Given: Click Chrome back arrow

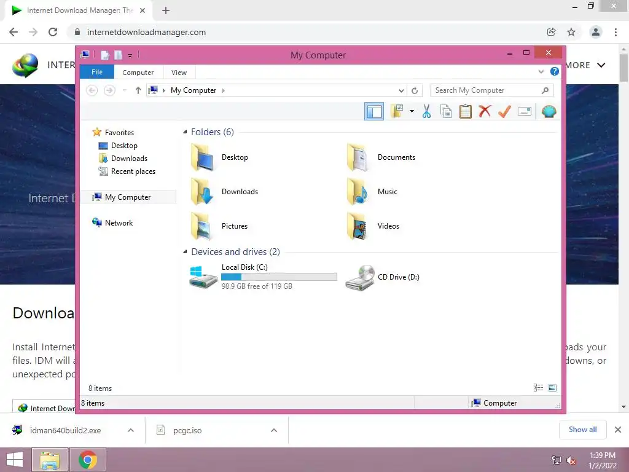Looking at the screenshot, I should click(x=14, y=32).
